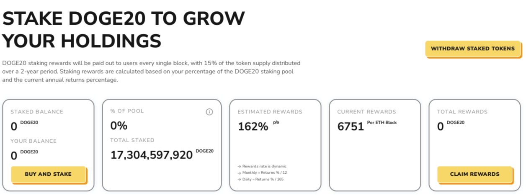Screen dimensions: 526x195
Task: Click the Total Rewards label
Action: click(x=462, y=112)
